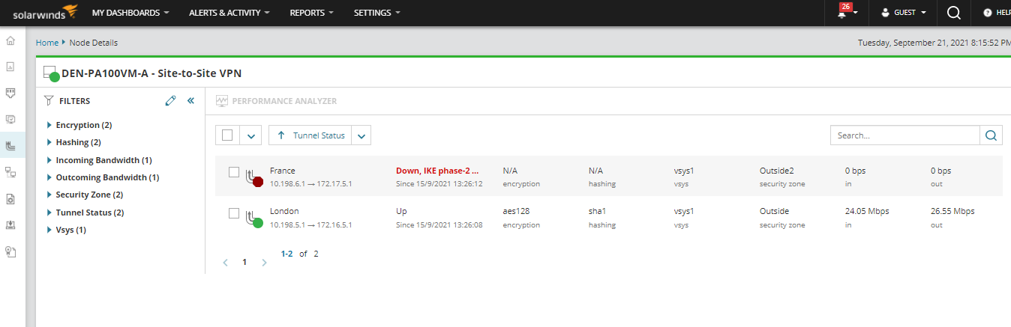
Task: Expand the Tunnel Status filter
Action: pos(49,213)
